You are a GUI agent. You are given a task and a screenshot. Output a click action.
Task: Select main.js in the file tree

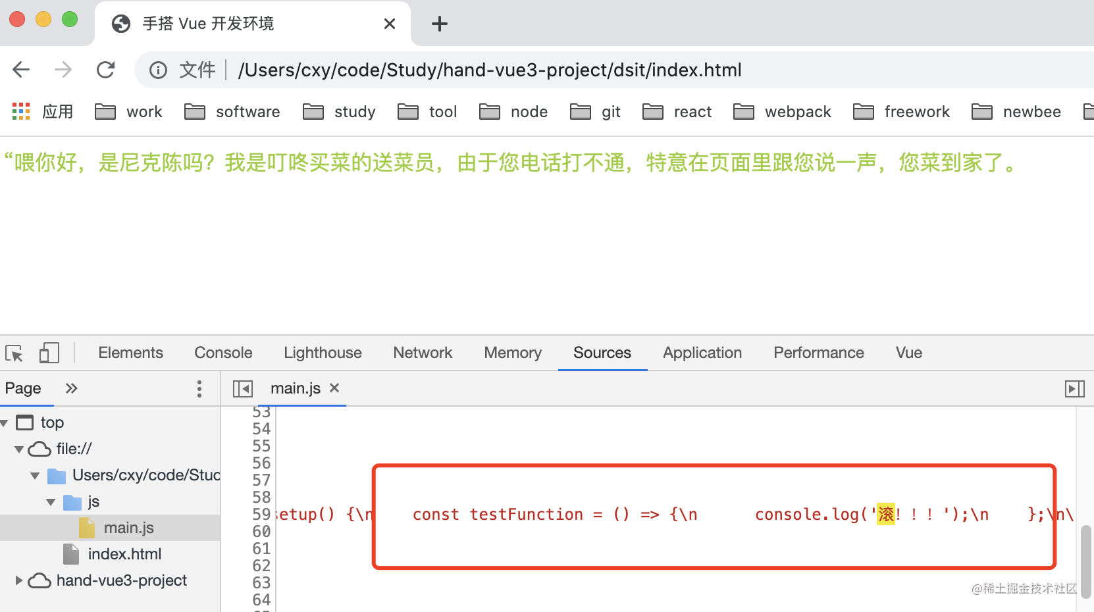110,528
